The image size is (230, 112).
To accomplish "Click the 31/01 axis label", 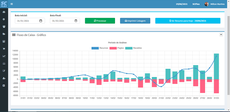I will pos(23,98).
